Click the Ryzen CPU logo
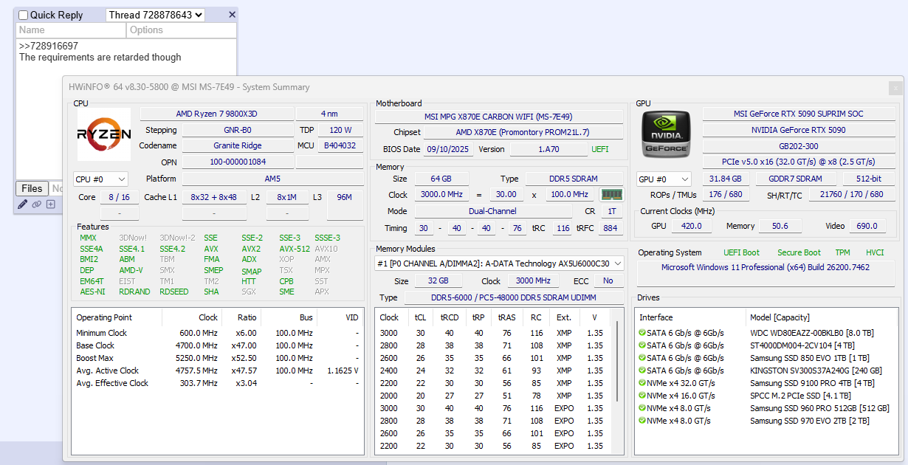The width and height of the screenshot is (908, 465). click(104, 134)
